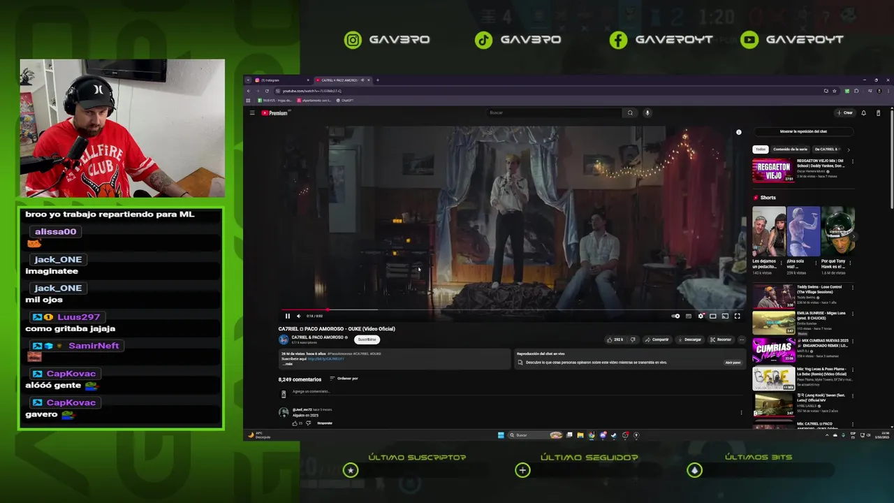
Task: Open the Crear create menu
Action: [x=844, y=112]
